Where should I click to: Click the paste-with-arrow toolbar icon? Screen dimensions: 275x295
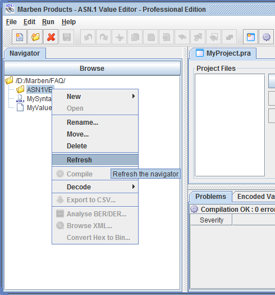[167, 37]
